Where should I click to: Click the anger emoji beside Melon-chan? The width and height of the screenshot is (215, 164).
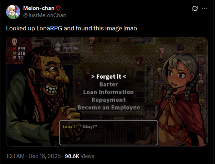(x=58, y=8)
